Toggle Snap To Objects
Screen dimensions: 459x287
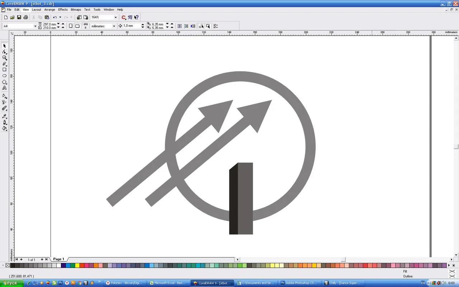click(x=193, y=26)
